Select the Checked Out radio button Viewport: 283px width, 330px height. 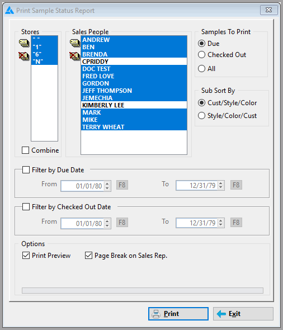tap(201, 55)
